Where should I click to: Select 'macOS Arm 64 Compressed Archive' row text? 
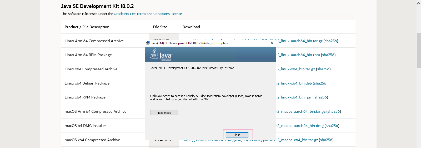click(x=96, y=111)
